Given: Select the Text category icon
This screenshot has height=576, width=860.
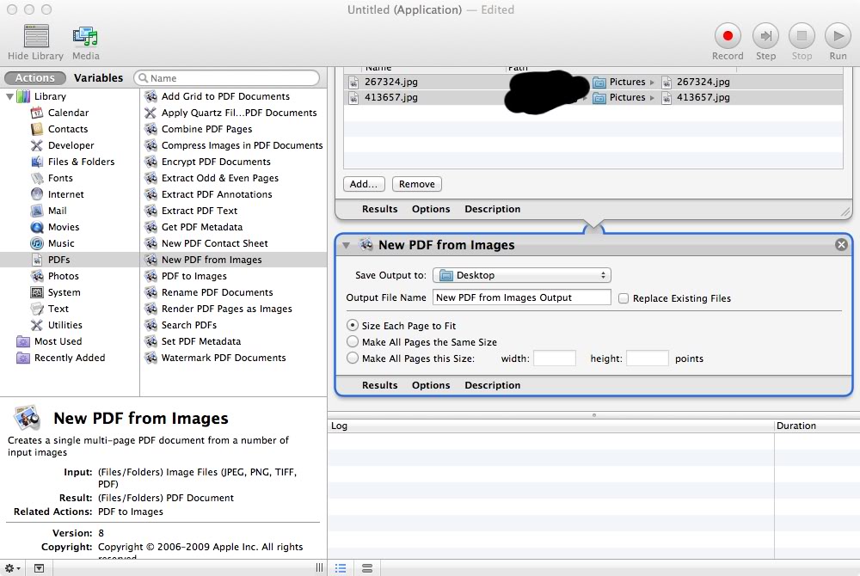Looking at the screenshot, I should point(37,309).
